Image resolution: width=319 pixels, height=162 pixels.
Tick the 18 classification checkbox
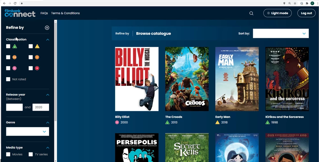31,68
